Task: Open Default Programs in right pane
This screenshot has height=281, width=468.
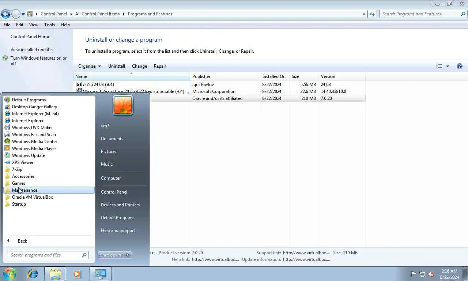Action: coord(118,217)
